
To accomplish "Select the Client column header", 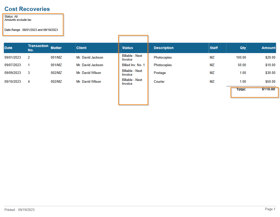I will [81, 48].
